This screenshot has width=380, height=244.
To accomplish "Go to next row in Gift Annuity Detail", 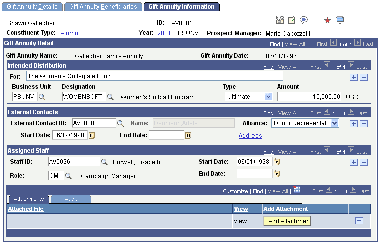I will [x=357, y=42].
